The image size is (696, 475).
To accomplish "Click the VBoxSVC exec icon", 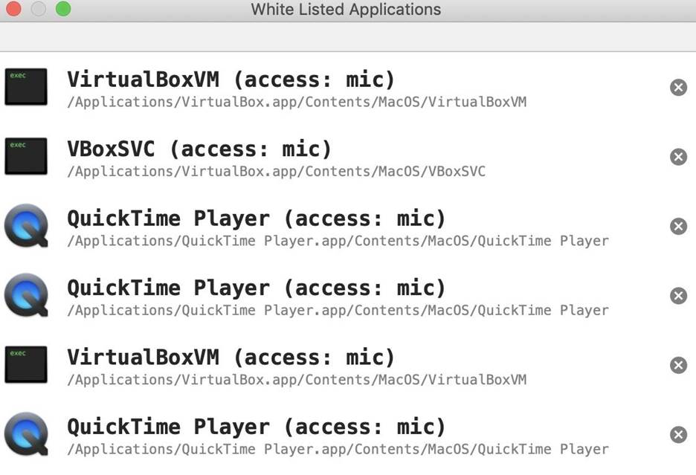I will 26,156.
